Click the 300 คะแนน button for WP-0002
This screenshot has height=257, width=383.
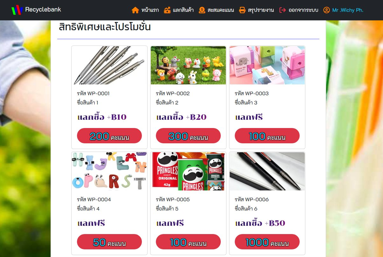188,136
